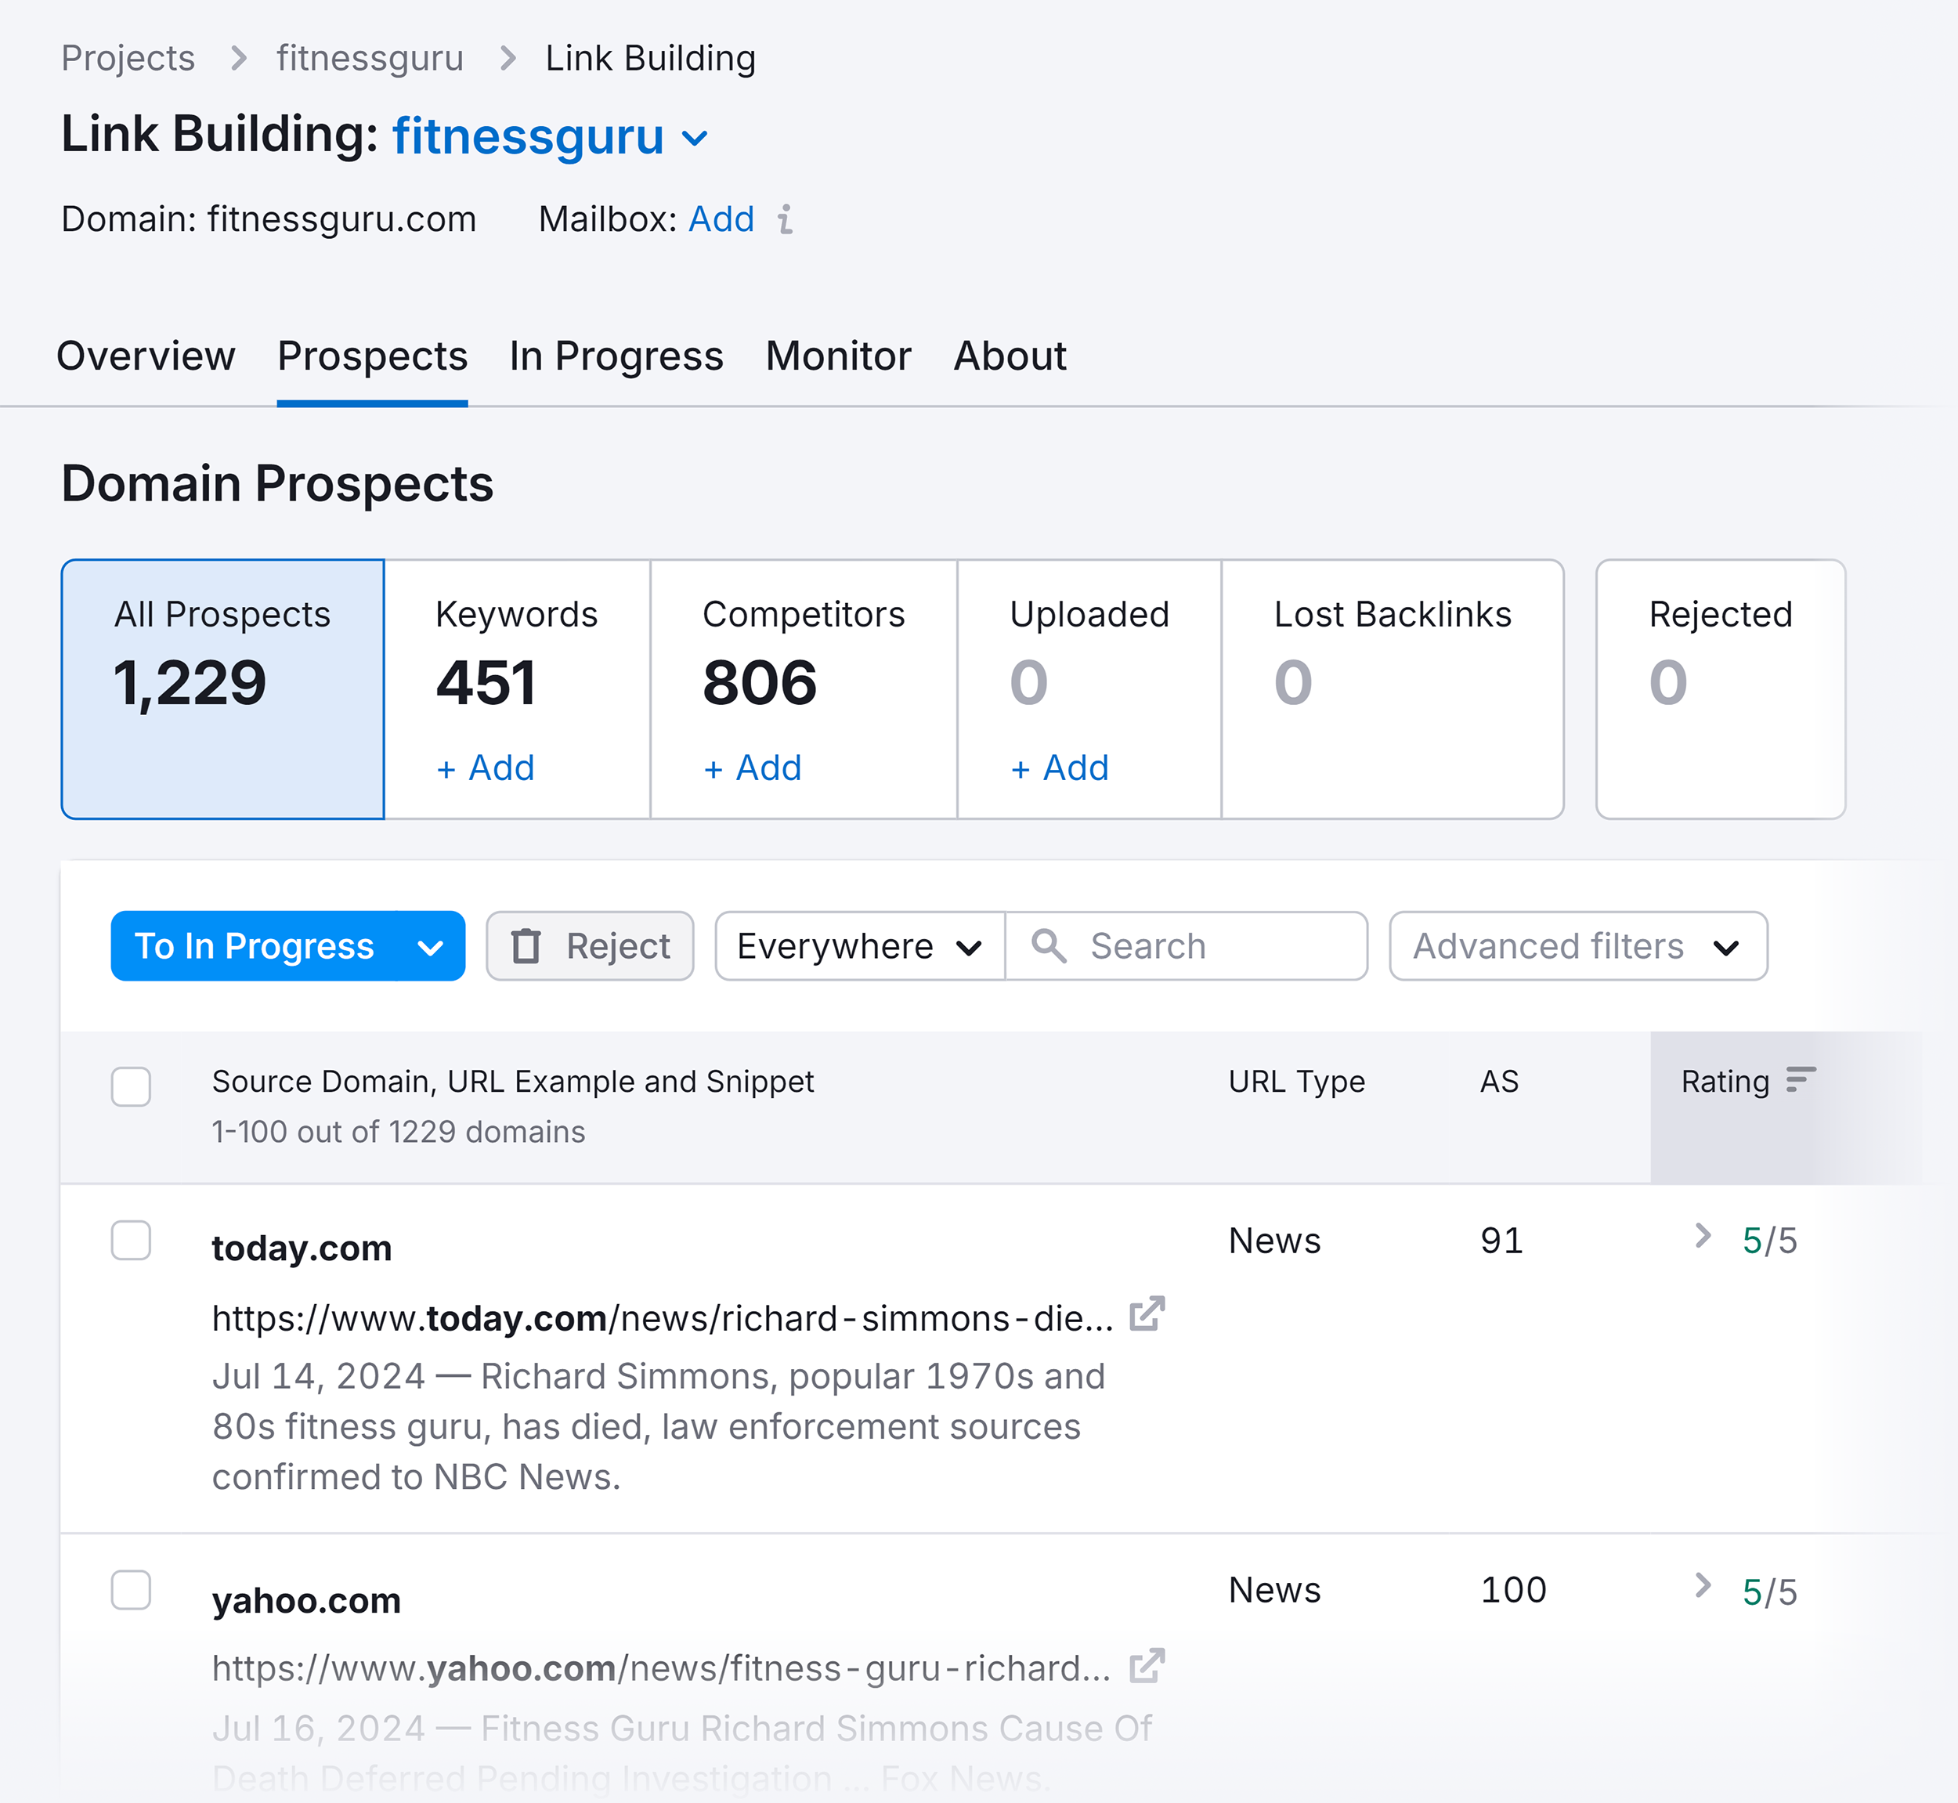Click + Add under Uploaded
1958x1803 pixels.
pyautogui.click(x=1060, y=768)
